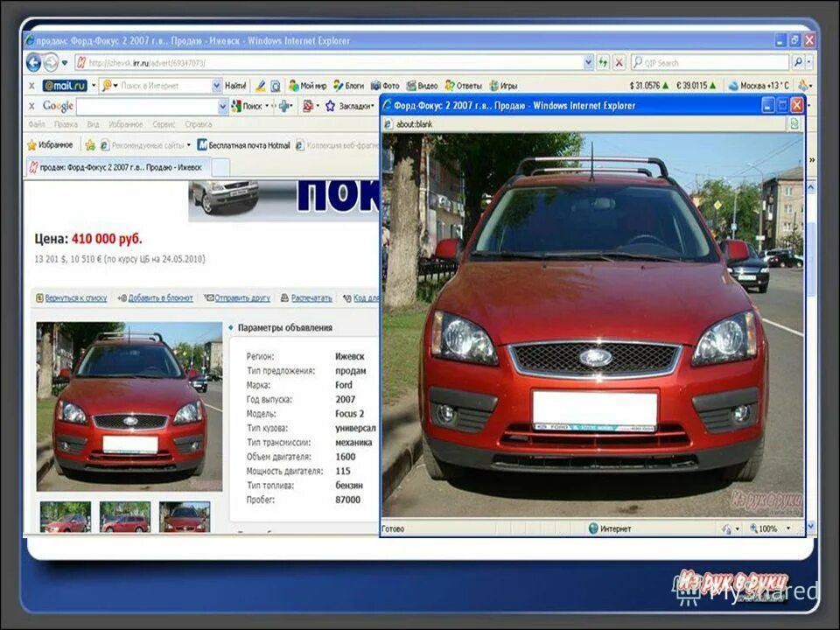Open 'Рекомендуемые сайты' dropdown
Screen dimensions: 840x630
coord(146,144)
